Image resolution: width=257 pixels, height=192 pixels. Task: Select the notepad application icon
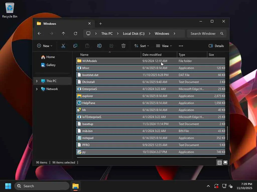(x=79, y=138)
